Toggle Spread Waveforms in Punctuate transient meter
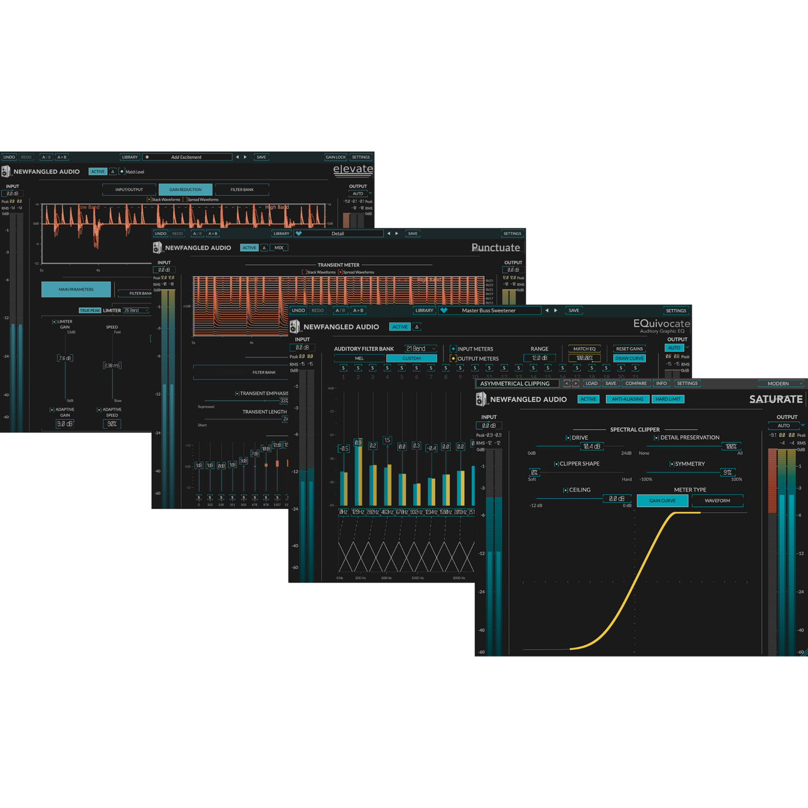Screen dimensions: 808x808 coord(340,272)
